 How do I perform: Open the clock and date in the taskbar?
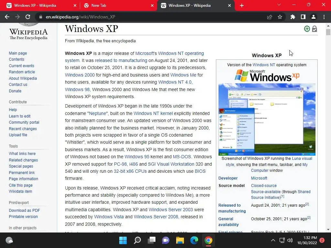click(x=307, y=240)
